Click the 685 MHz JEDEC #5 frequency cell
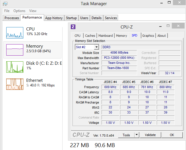Image resolution: width=186 pixels, height=150 pixels. 129,87
